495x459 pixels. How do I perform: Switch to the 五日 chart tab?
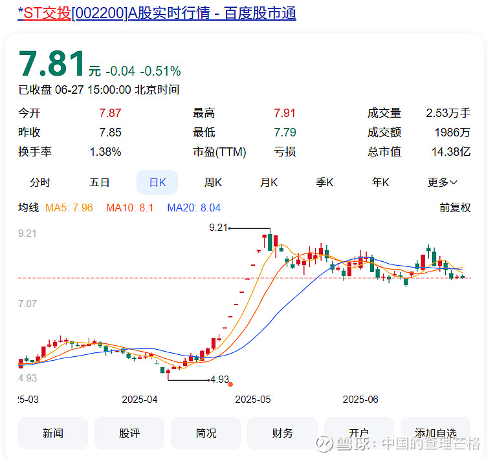pyautogui.click(x=99, y=182)
